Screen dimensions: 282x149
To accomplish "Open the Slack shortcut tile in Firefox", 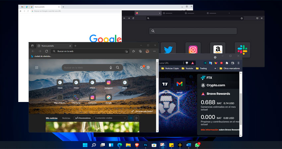I will pyautogui.click(x=242, y=50).
